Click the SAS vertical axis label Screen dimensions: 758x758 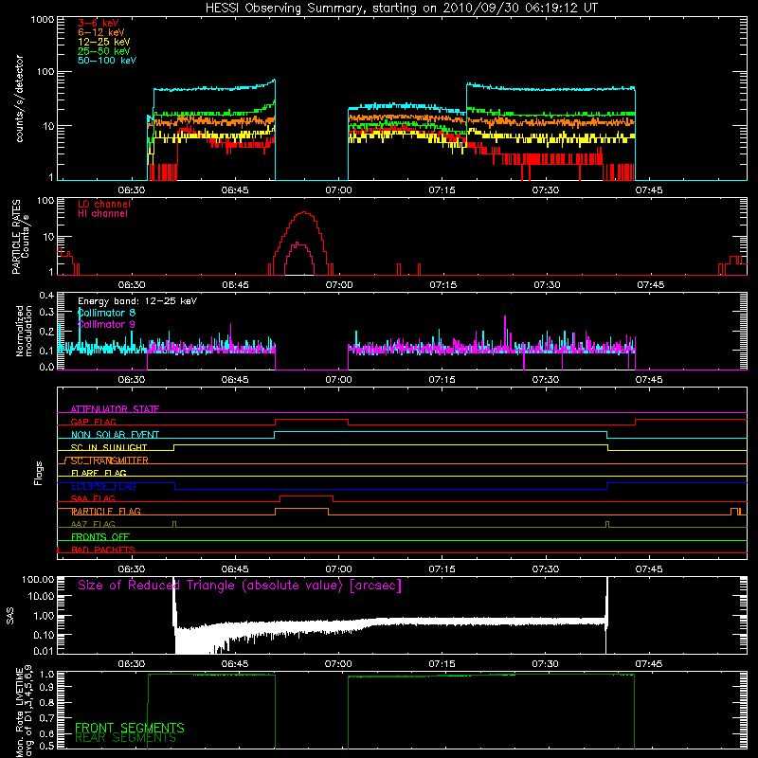tap(10, 615)
